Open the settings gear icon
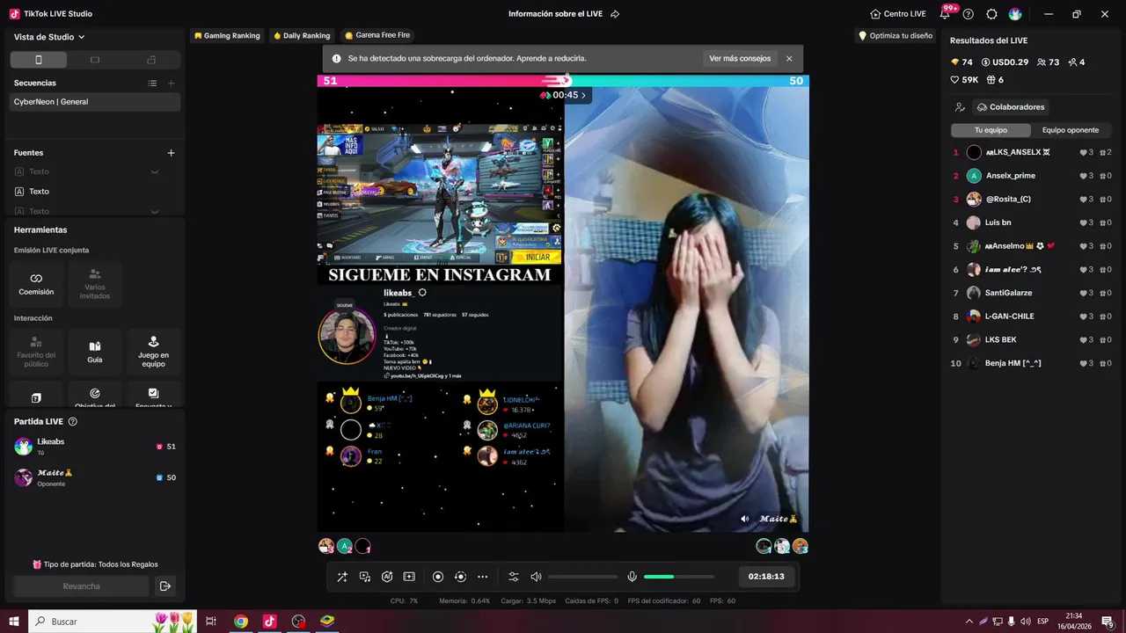1126x633 pixels. click(991, 14)
